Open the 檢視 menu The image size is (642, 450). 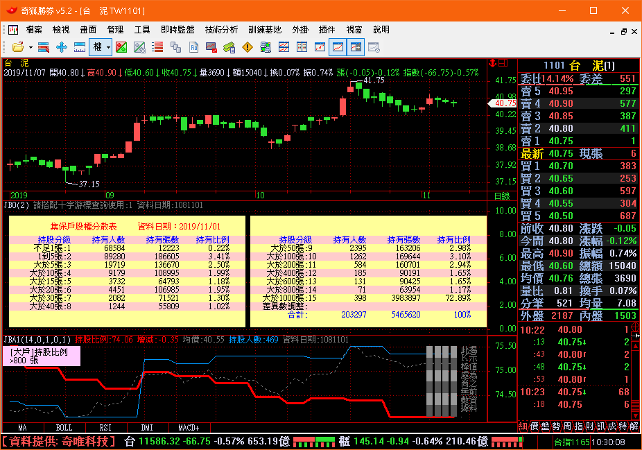pos(61,30)
